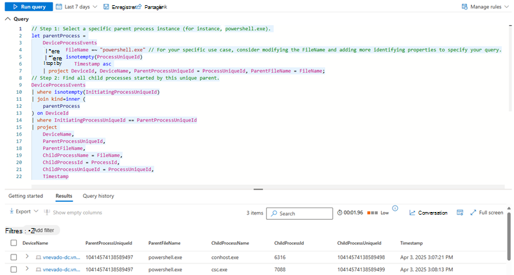
Task: Open results in Full screen
Action: coord(486,213)
